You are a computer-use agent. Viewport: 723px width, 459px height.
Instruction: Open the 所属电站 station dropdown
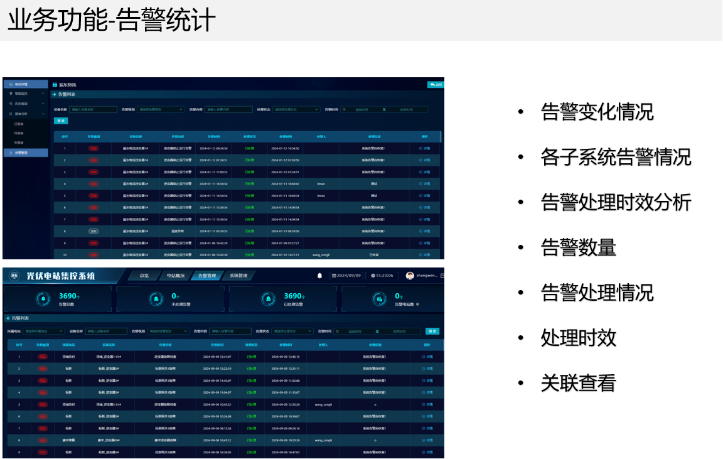click(44, 331)
